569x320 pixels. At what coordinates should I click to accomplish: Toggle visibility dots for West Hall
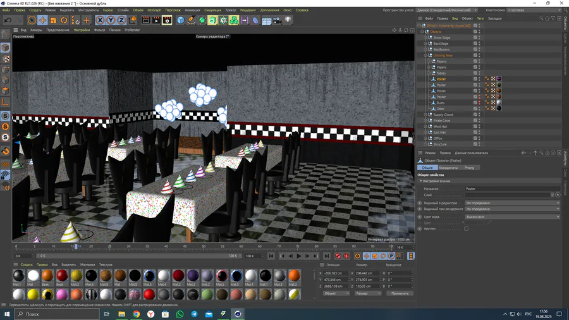pos(479,126)
